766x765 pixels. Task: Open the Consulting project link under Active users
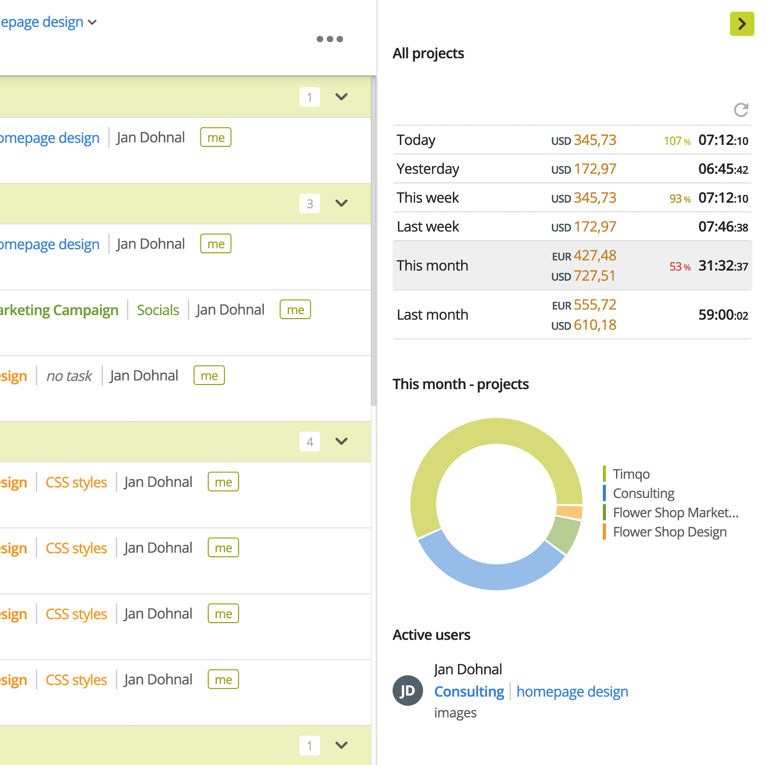coord(469,692)
